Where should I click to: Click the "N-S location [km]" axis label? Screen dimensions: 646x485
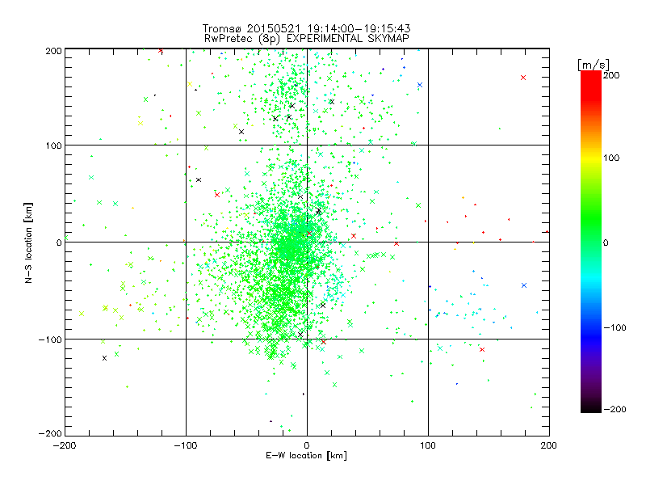[x=28, y=242]
